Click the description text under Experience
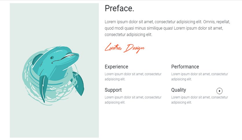 [x=133, y=76]
